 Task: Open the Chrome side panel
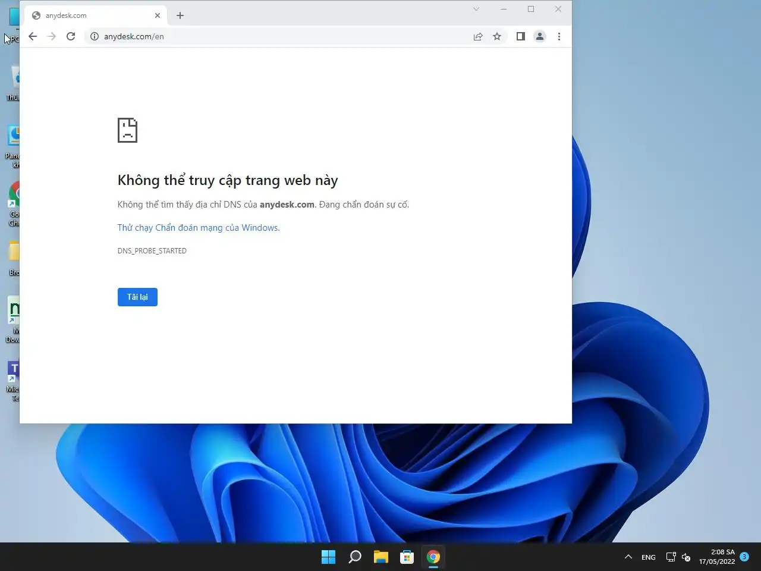pyautogui.click(x=521, y=36)
